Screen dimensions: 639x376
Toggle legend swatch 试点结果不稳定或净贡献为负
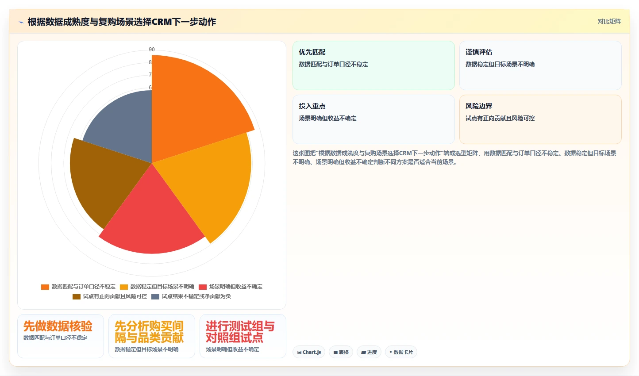coord(155,296)
